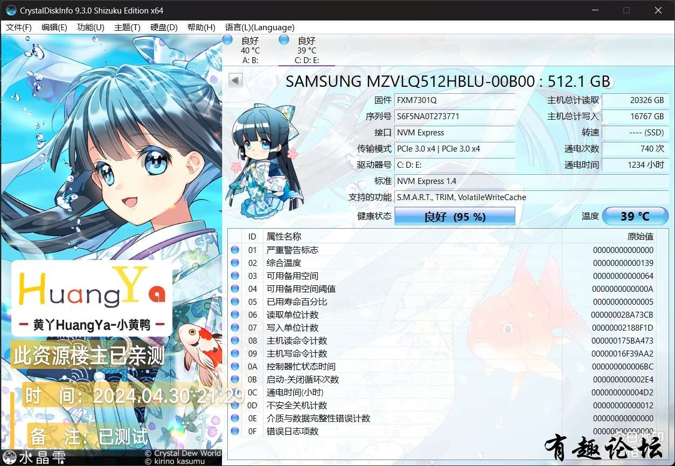Click the status orb for 主机读命令计数
675x466 pixels.
pyautogui.click(x=235, y=340)
